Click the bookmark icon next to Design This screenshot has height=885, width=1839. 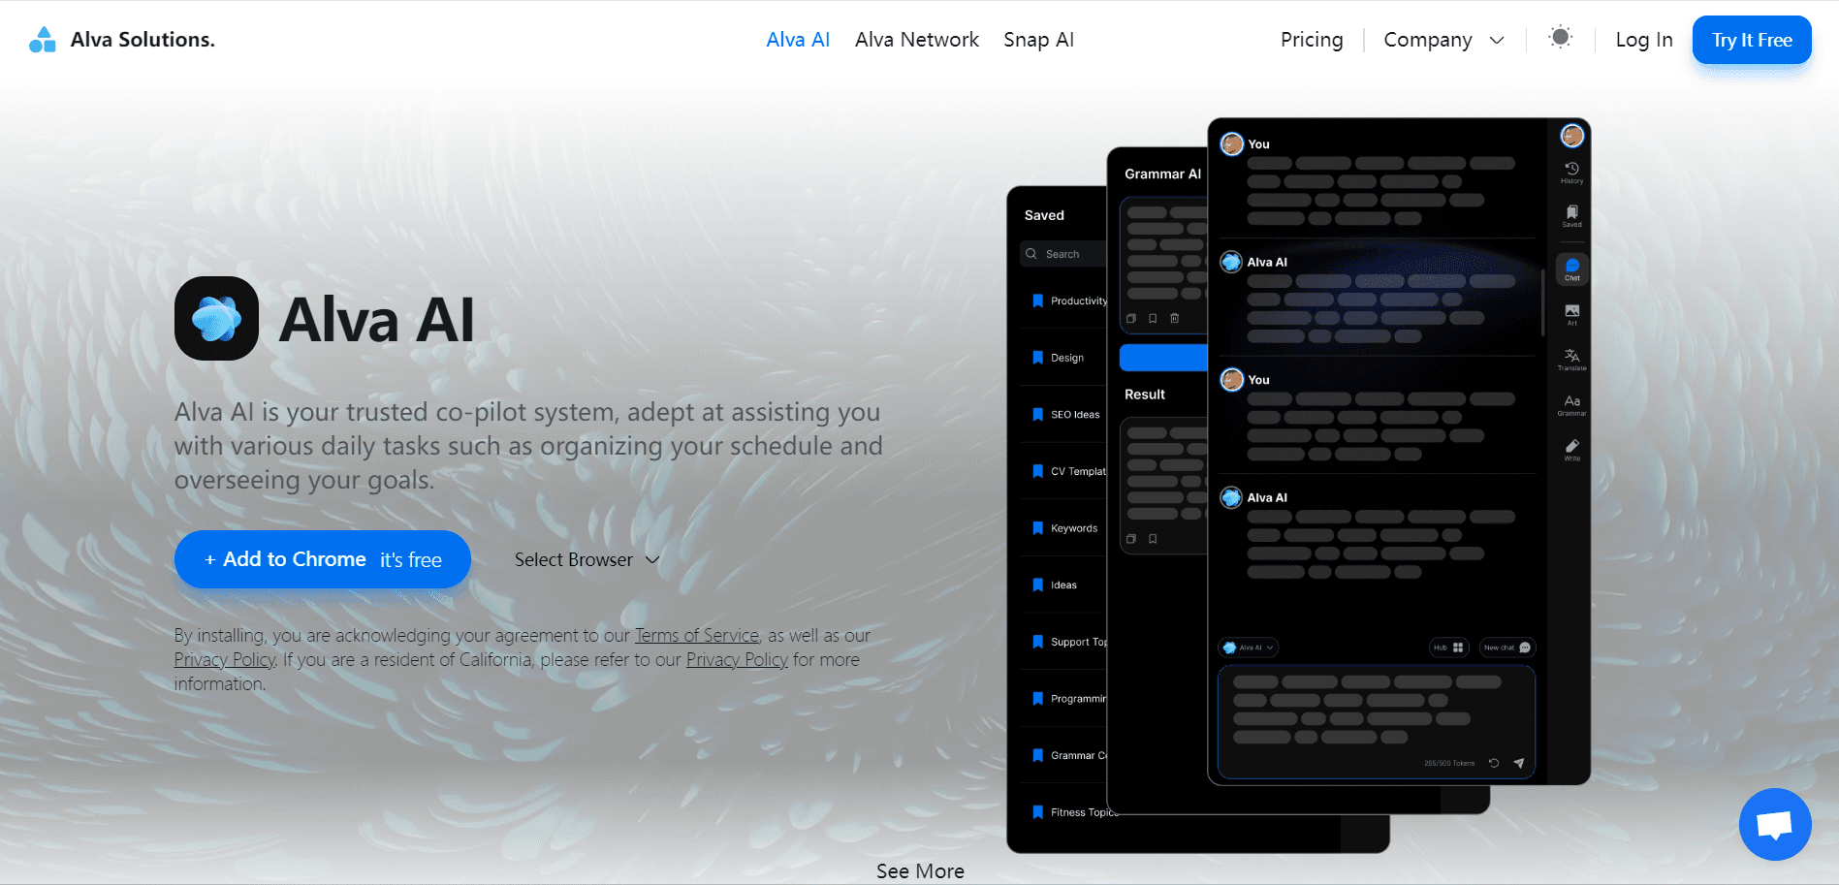(x=1037, y=358)
